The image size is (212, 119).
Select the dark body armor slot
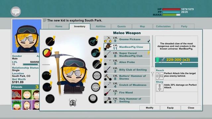[47, 87]
